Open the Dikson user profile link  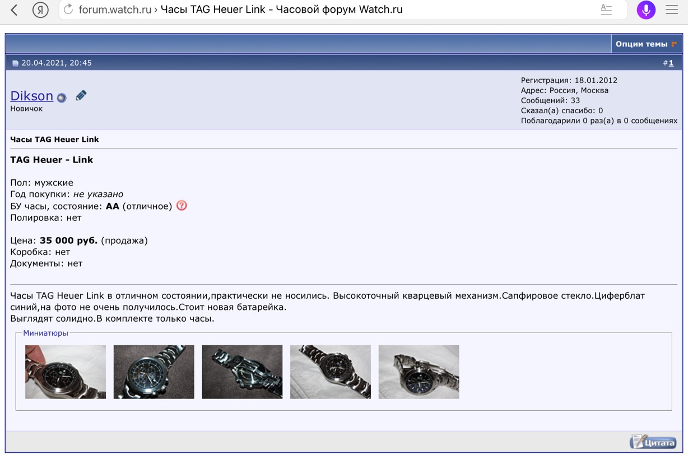[x=31, y=96]
